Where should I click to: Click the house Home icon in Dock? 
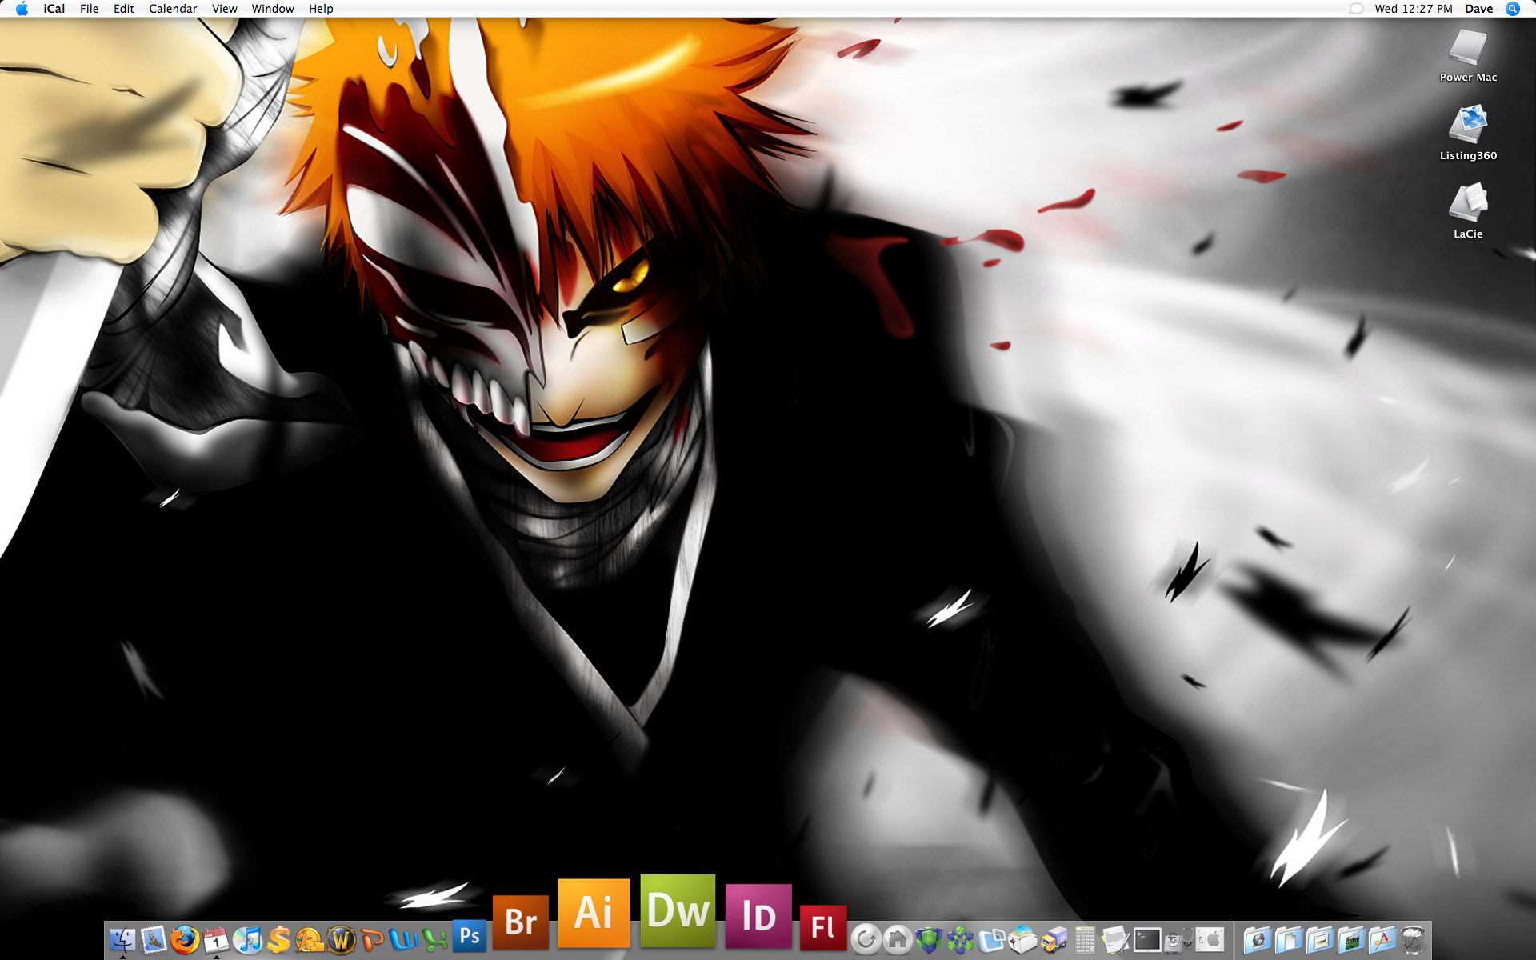(898, 939)
